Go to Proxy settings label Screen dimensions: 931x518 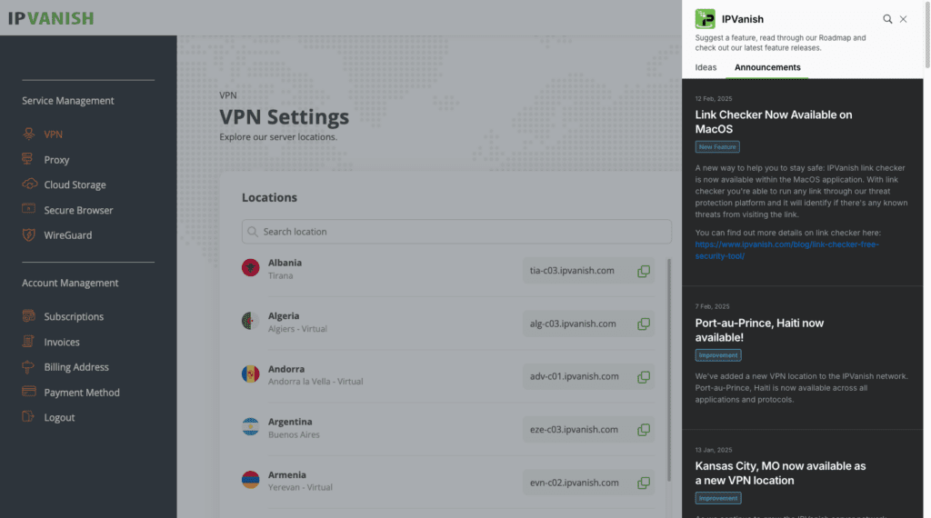click(56, 160)
